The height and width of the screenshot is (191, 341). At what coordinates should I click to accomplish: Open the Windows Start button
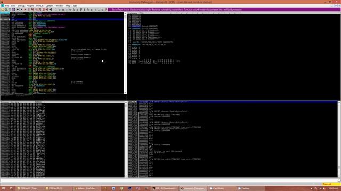pyautogui.click(x=3, y=188)
